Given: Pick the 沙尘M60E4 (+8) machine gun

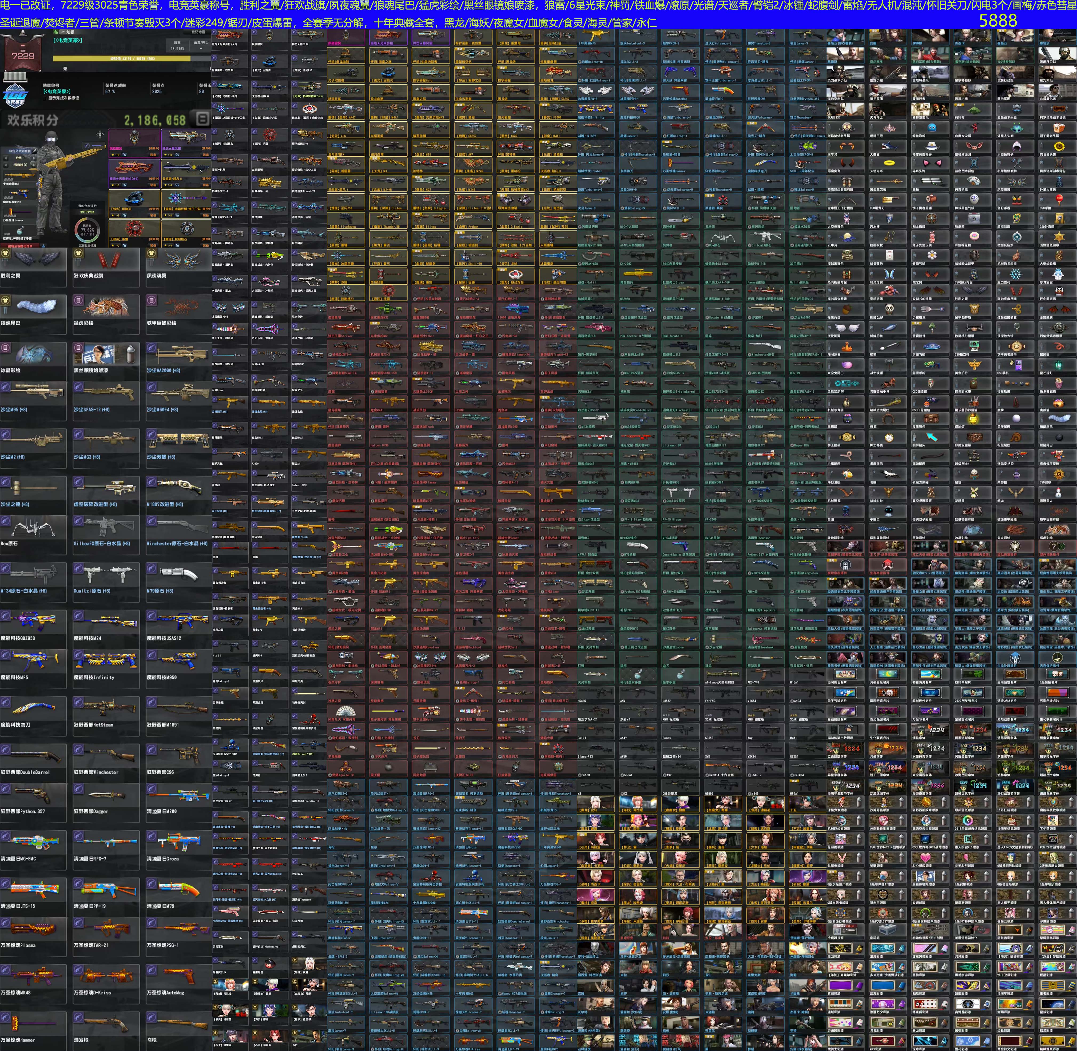Looking at the screenshot, I should (x=179, y=401).
